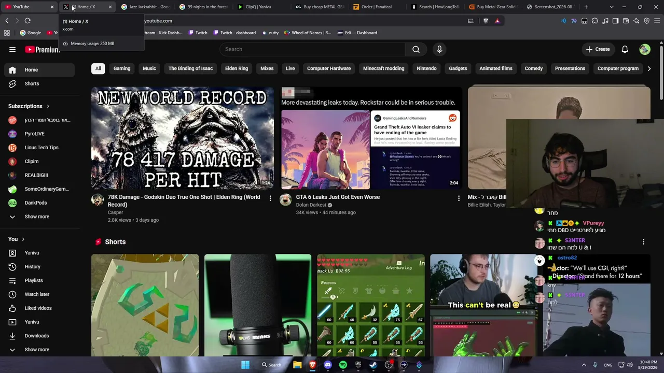The height and width of the screenshot is (373, 664).
Task: Show more subscriptions in the sidebar
Action: [x=39, y=217]
